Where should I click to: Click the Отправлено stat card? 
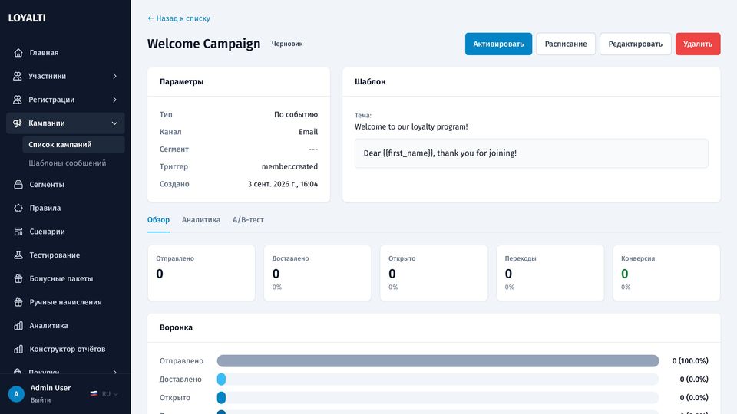(x=201, y=273)
